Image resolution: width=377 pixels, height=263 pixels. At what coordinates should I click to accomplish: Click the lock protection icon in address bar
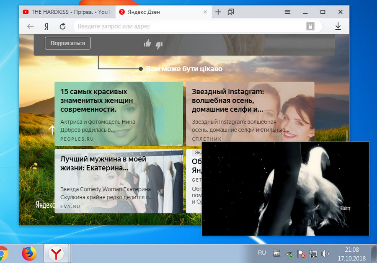(310, 26)
